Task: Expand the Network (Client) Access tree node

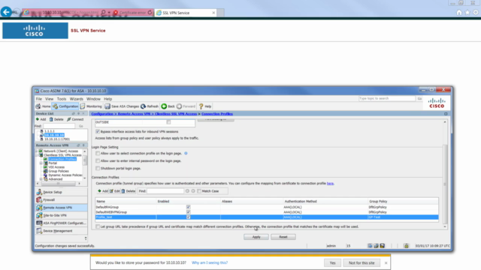Action: pyautogui.click(x=37, y=151)
